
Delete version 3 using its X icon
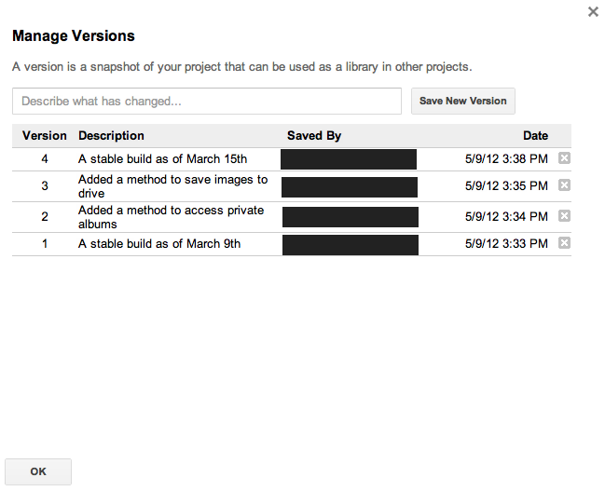tap(564, 185)
